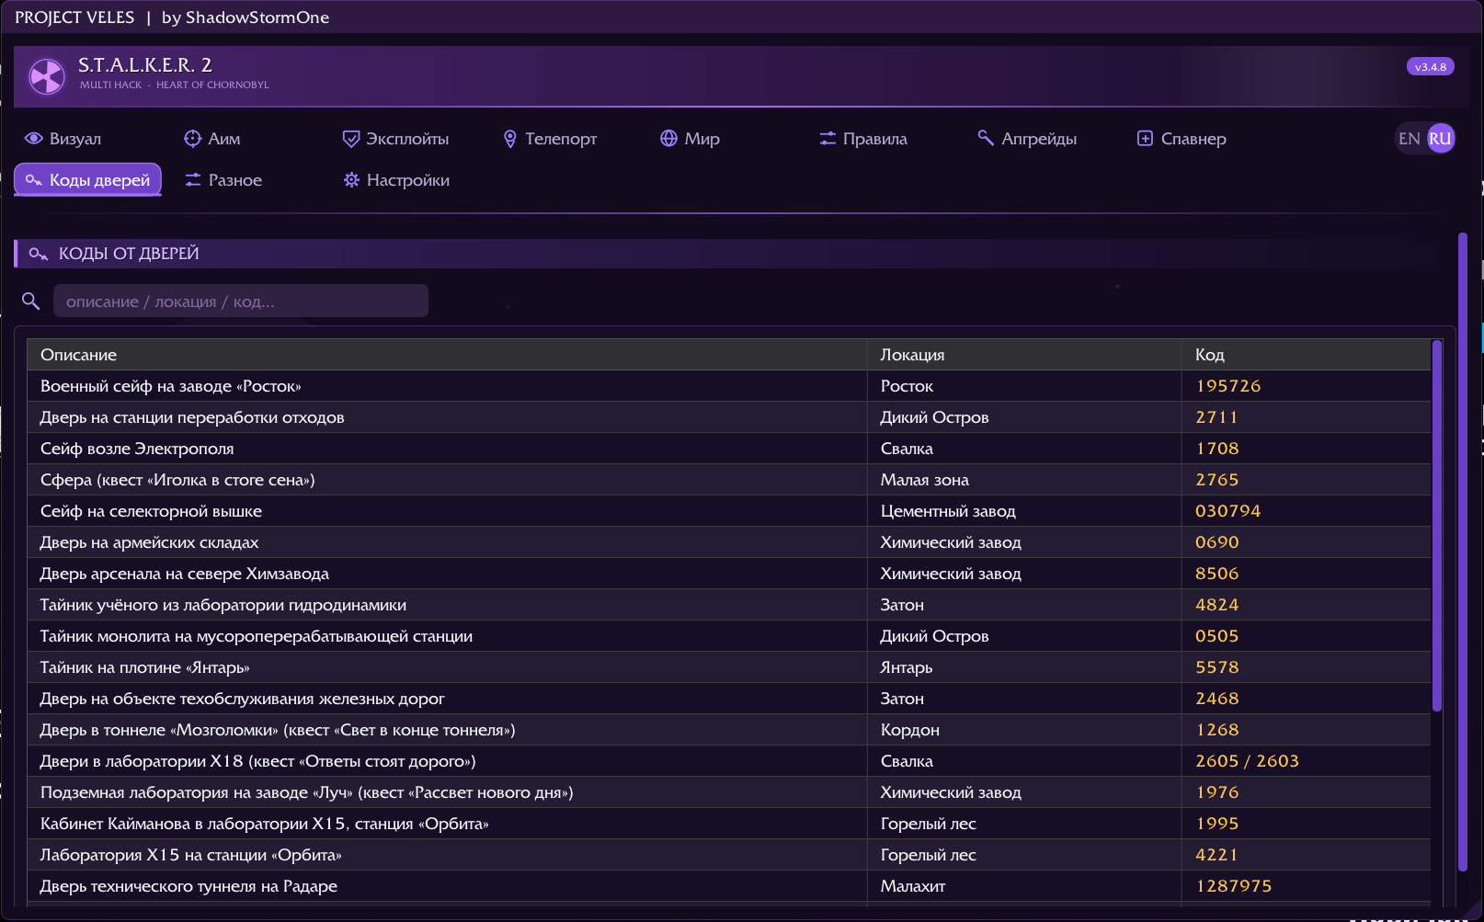Viewport: 1484px width, 922px height.
Task: Click the door codes table scrollbar
Action: [x=1437, y=526]
